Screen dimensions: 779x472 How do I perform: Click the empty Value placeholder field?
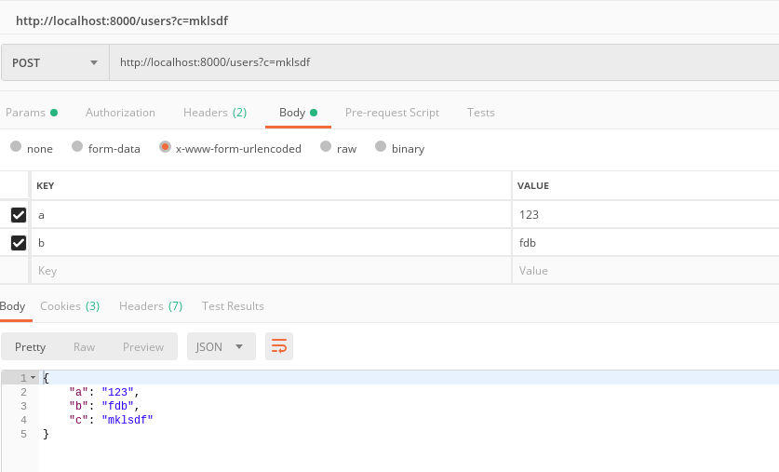[x=646, y=270]
